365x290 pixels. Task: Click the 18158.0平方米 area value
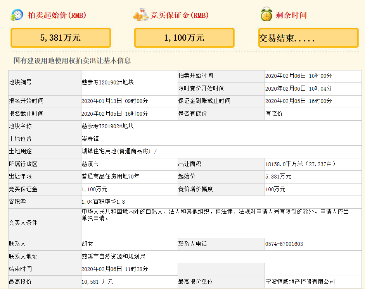[x=300, y=164]
